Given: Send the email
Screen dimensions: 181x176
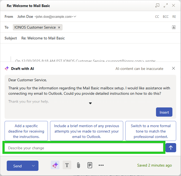Looking at the screenshot, I should [x=17, y=166].
